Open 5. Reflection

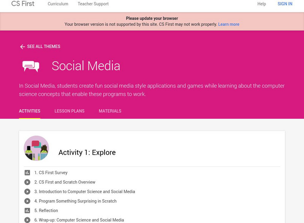[x=46, y=210]
